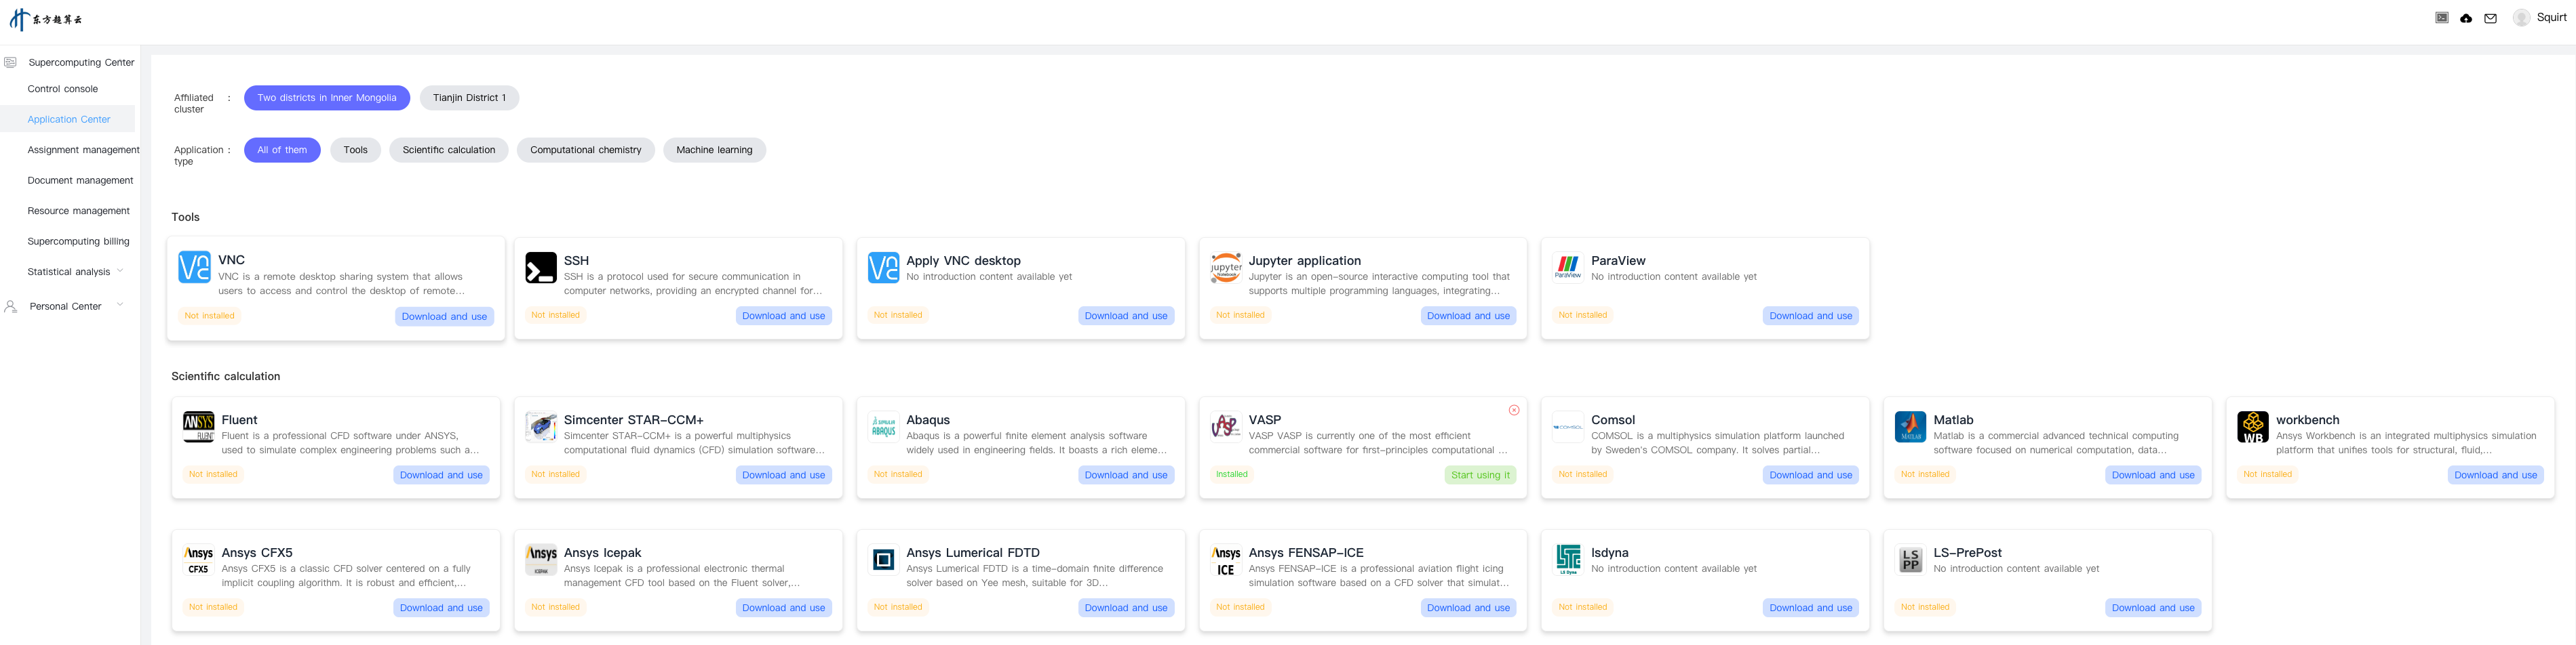
Task: Click Download and use for workbench
Action: (2496, 475)
